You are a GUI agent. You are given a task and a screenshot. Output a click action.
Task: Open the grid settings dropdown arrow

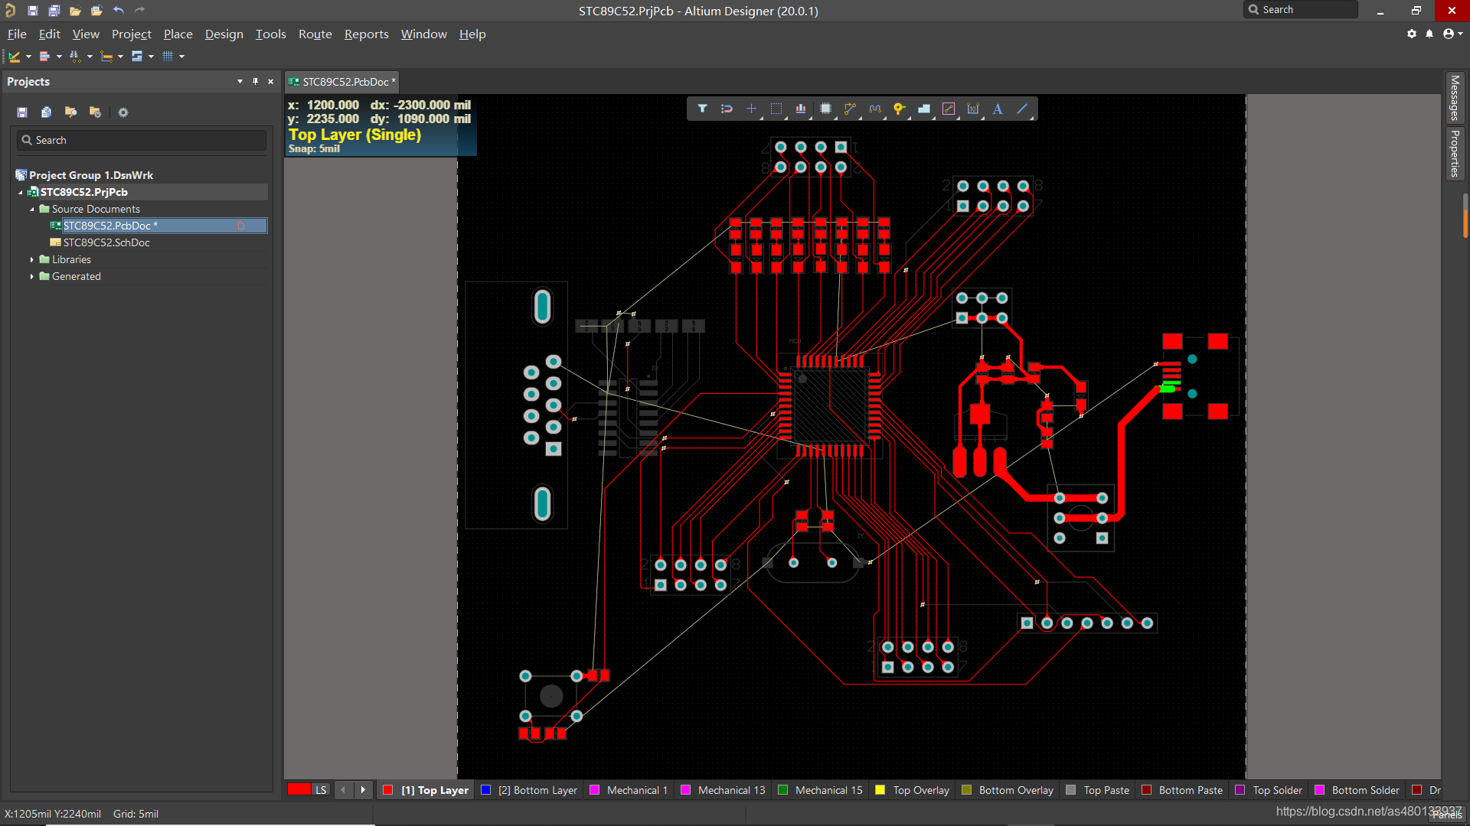181,56
